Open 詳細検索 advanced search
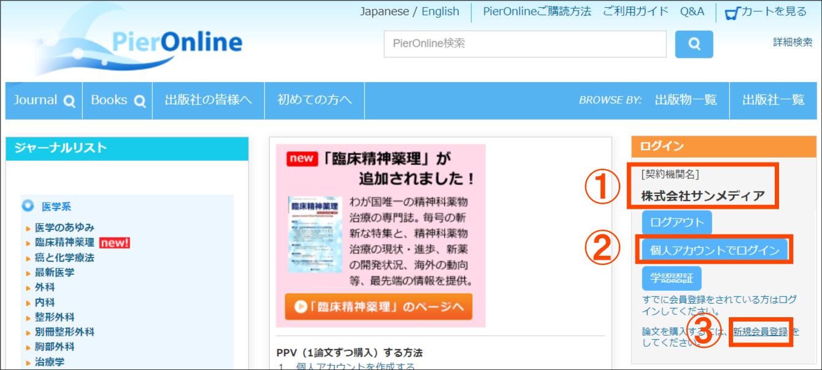The height and width of the screenshot is (370, 822). point(793,42)
